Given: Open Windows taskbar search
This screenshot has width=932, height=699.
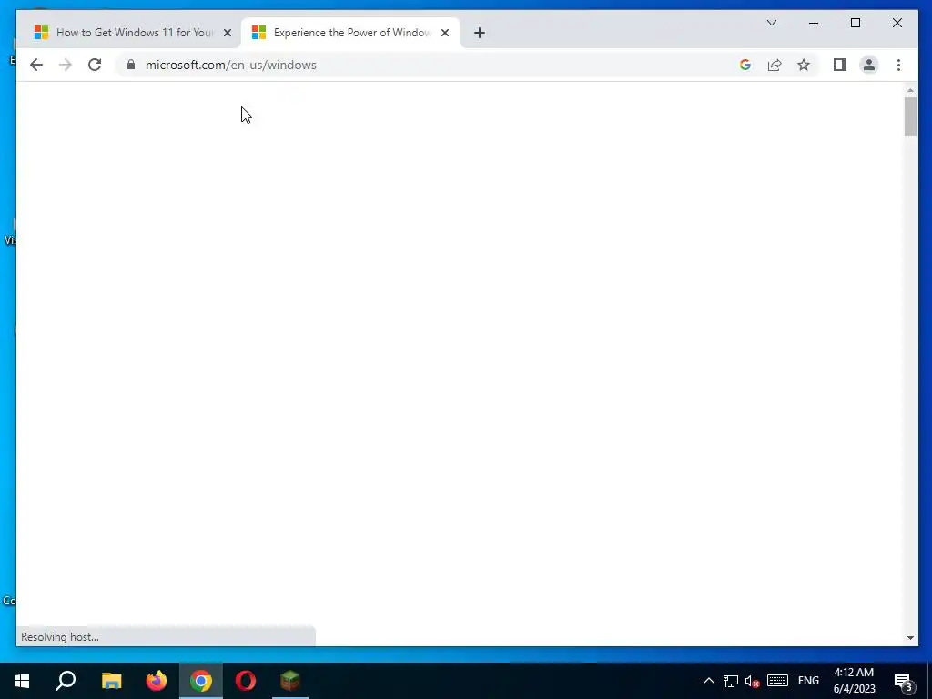Looking at the screenshot, I should coord(66,681).
